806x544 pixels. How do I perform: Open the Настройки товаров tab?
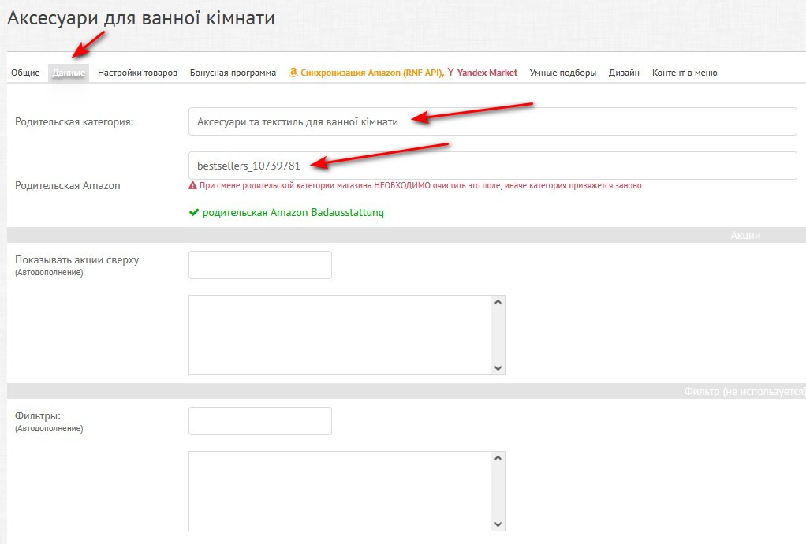point(137,73)
